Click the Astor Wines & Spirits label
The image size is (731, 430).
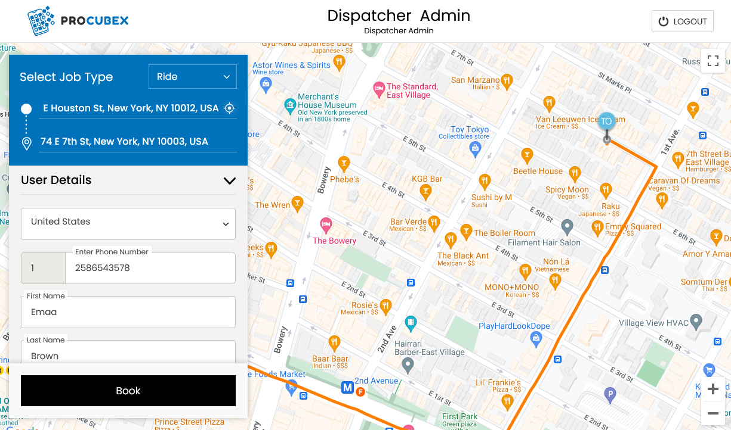[291, 65]
